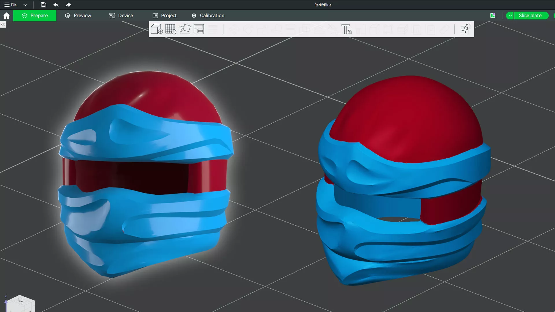Undo the last action

[56, 5]
